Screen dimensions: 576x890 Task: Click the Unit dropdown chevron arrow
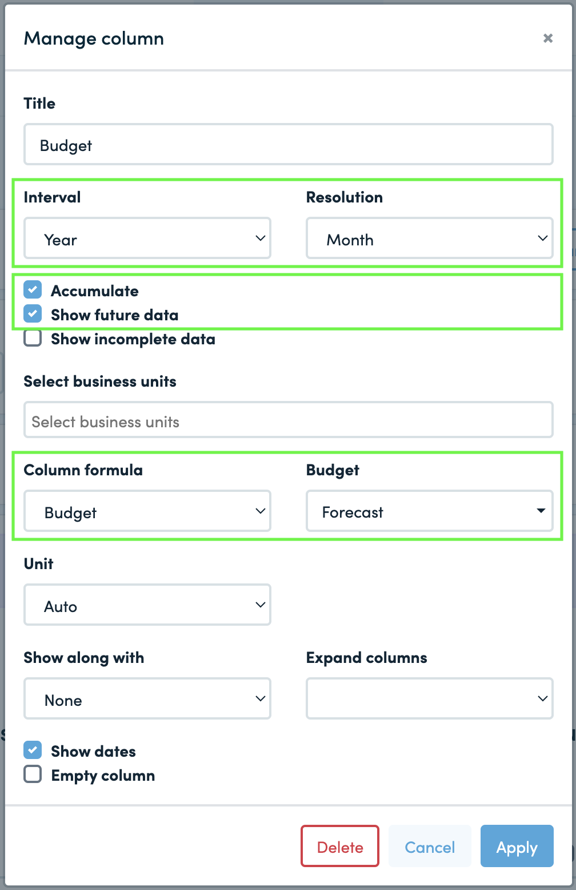260,605
